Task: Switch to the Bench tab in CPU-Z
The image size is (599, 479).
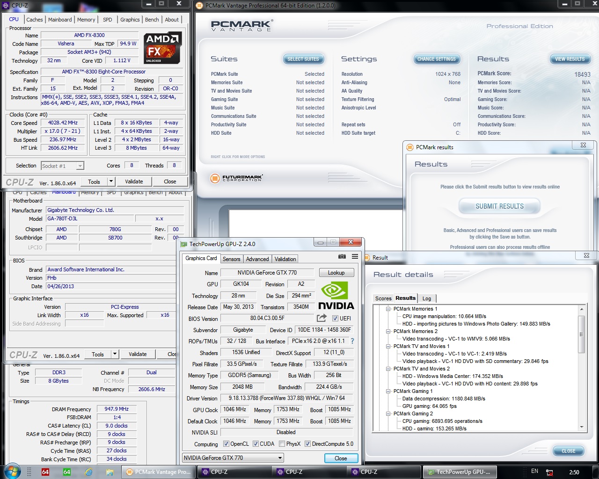Action: pos(152,20)
